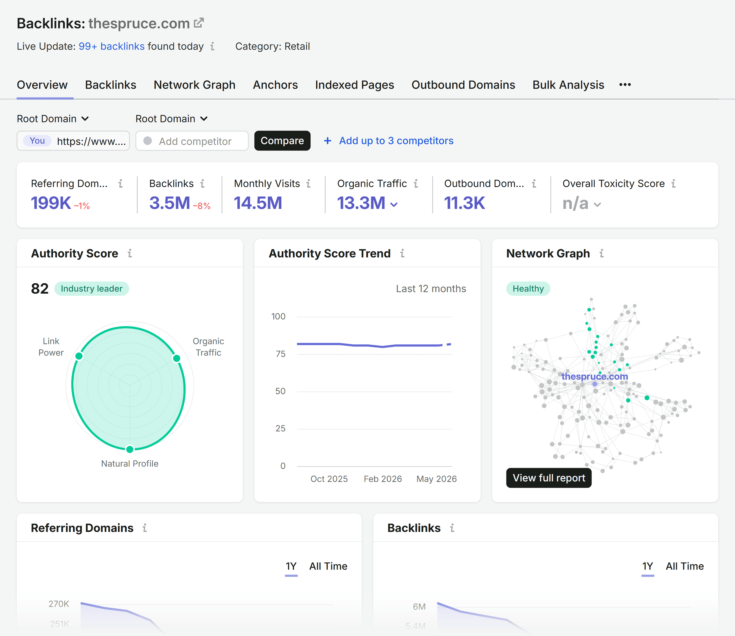
Task: Click the -8% backlinks change value
Action: 202,206
